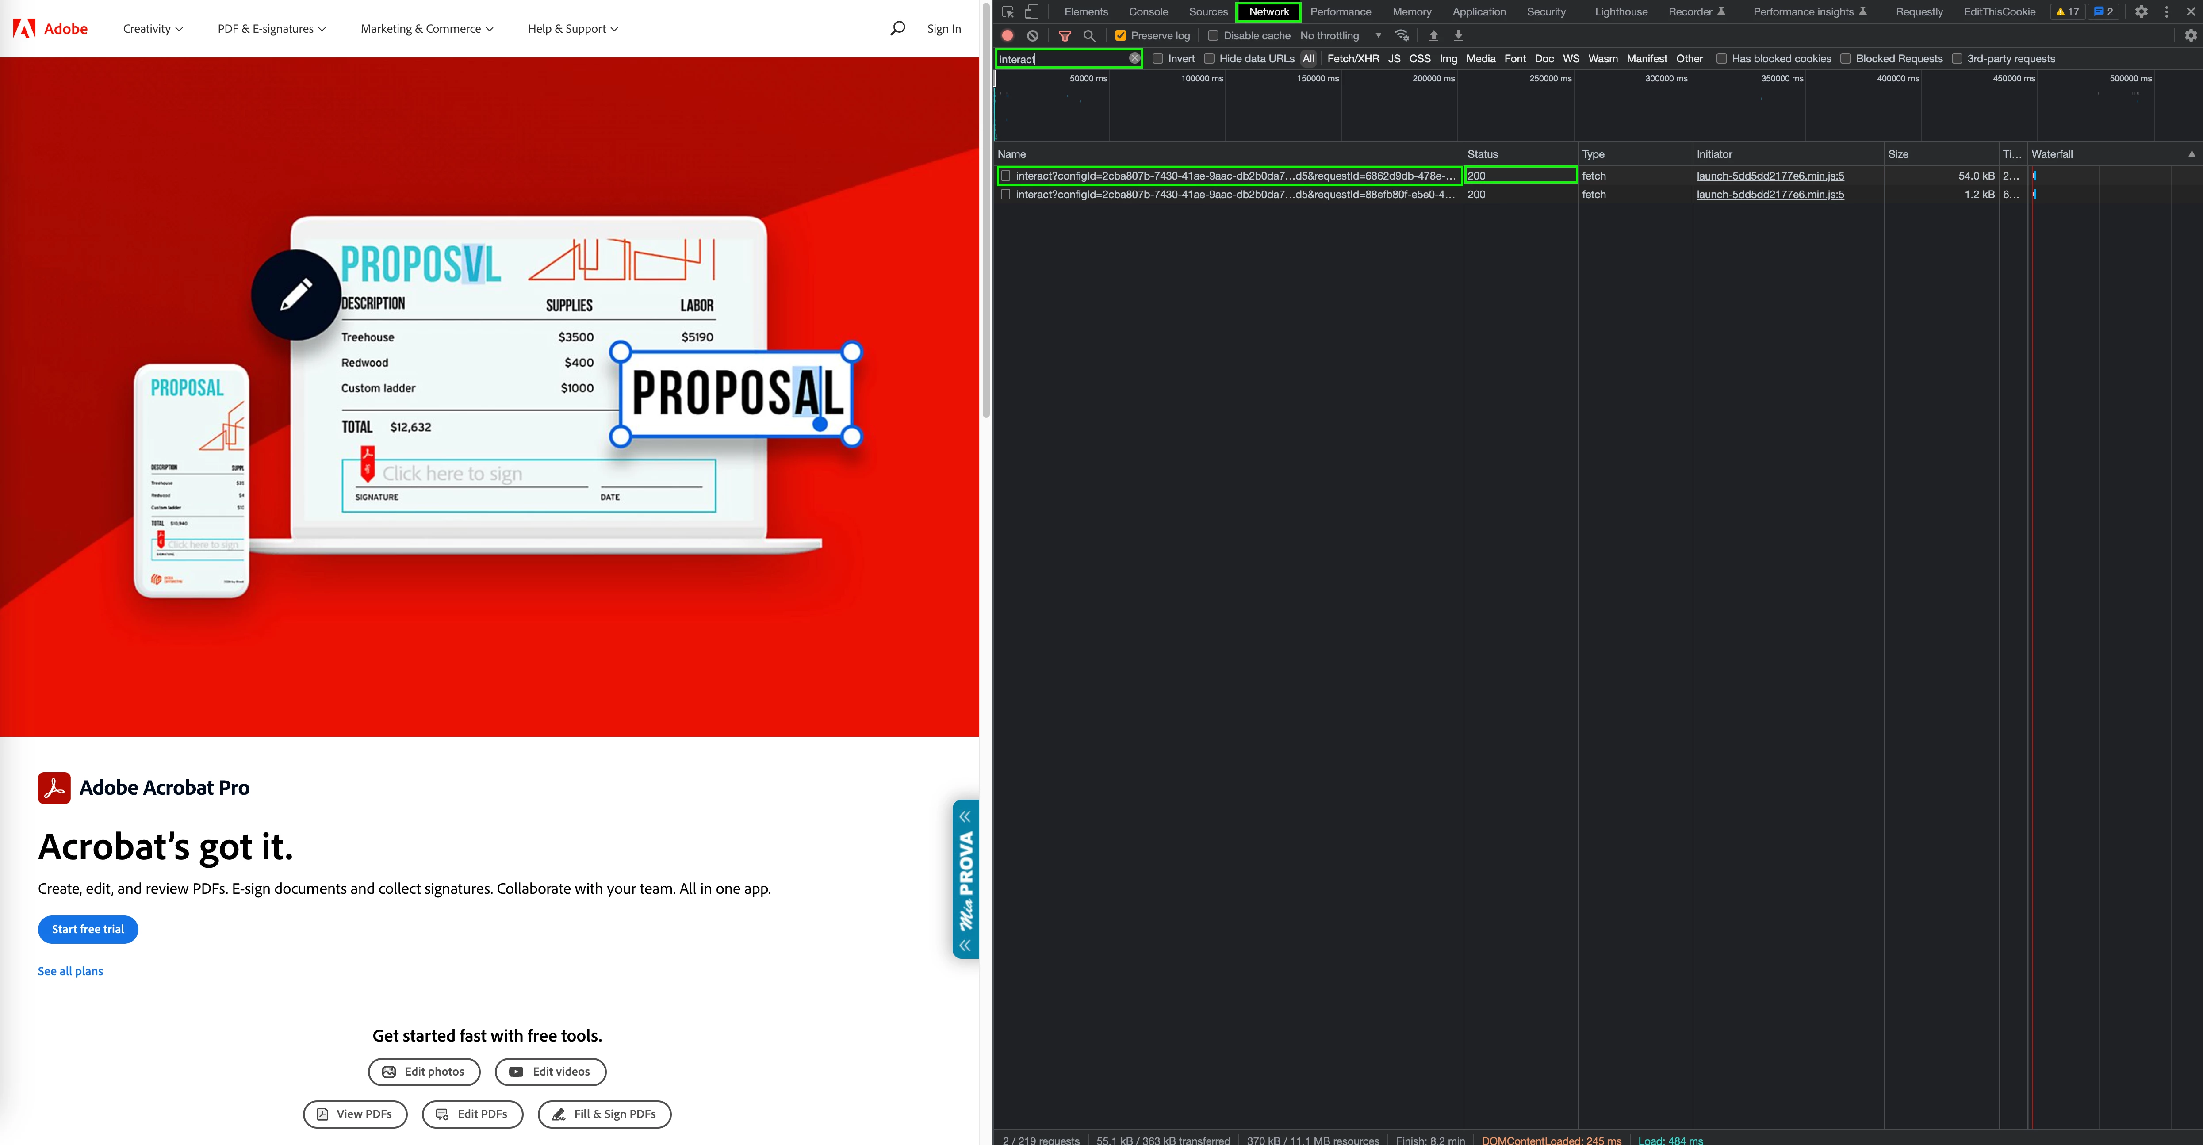Expand the PDF & E-signatures menu

coord(271,28)
